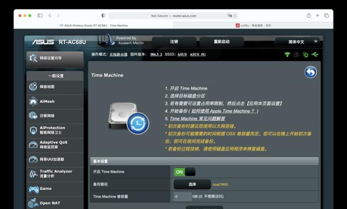Click the address bar showing router.asus.com
Screen dimensions: 347x209
[173, 16]
